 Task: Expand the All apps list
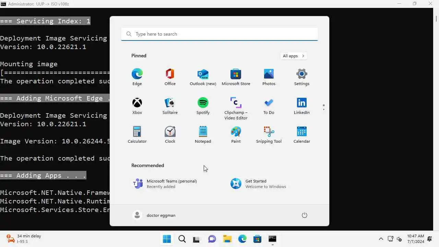(x=294, y=56)
